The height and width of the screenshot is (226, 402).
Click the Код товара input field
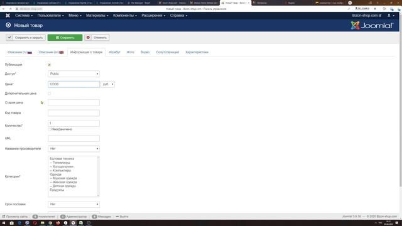(x=73, y=113)
